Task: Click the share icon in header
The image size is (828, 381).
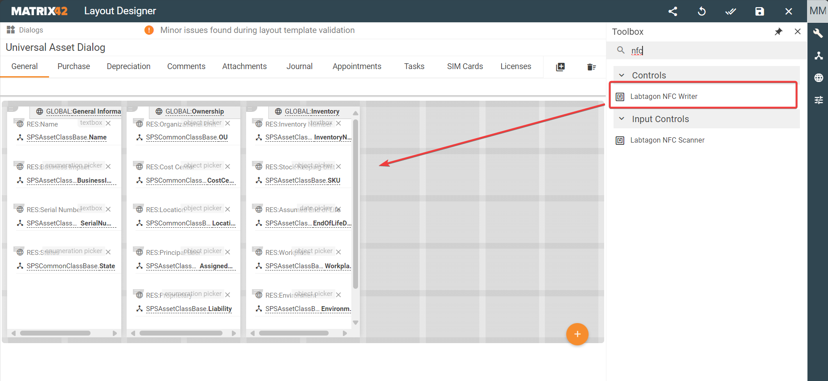Action: [x=673, y=12]
